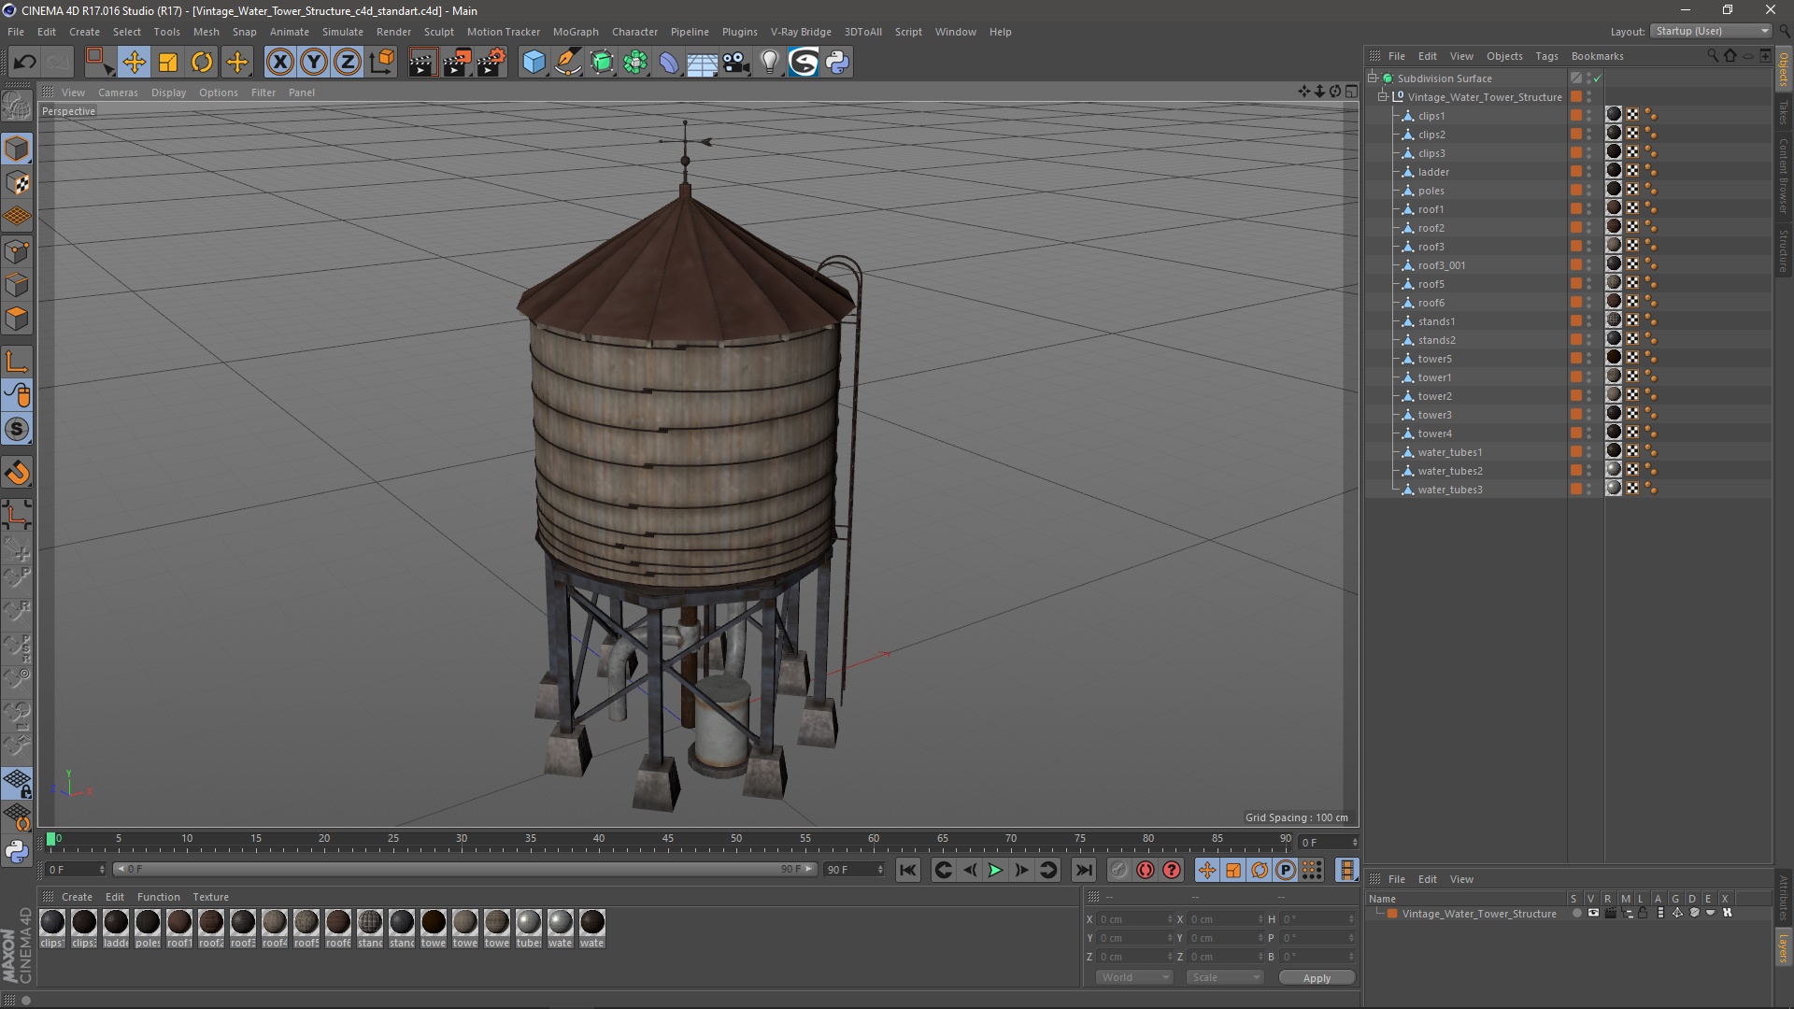
Task: Select water_tubes3 object
Action: tap(1450, 490)
